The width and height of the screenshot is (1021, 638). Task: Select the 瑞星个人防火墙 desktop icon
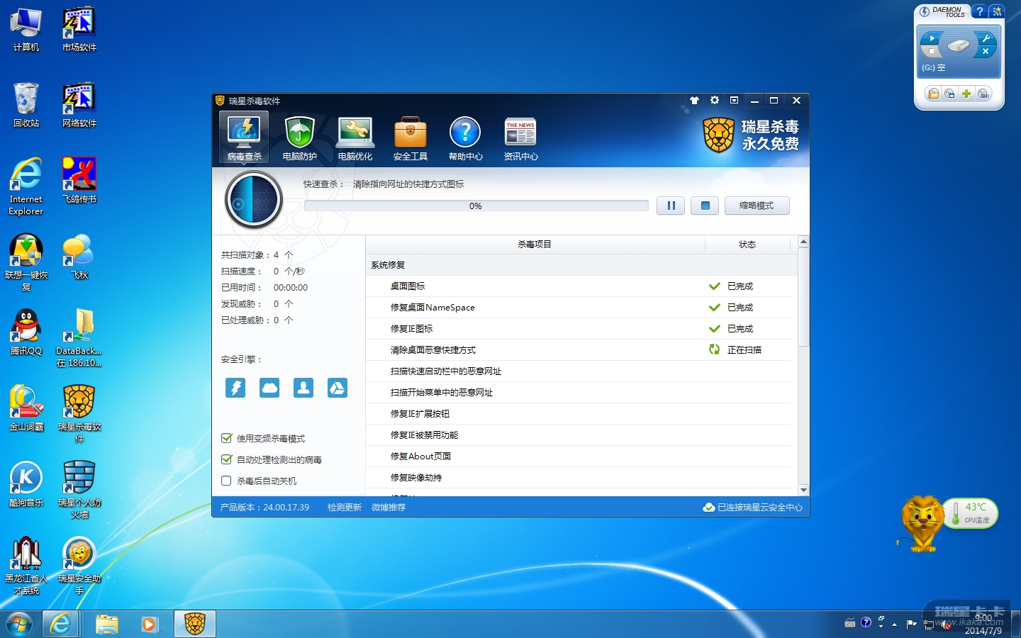(79, 490)
